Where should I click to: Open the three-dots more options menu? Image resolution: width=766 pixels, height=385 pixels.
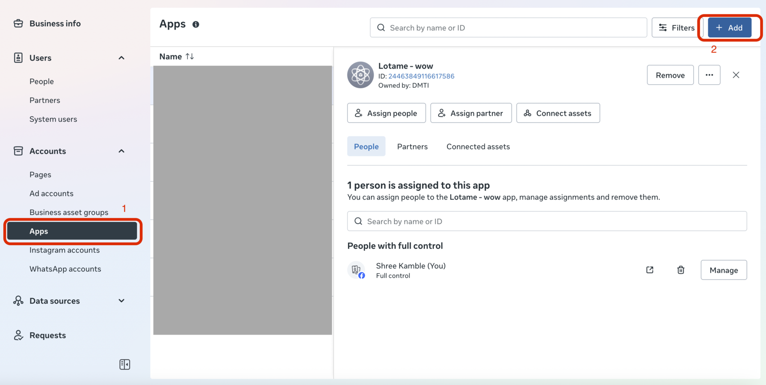[x=709, y=75]
